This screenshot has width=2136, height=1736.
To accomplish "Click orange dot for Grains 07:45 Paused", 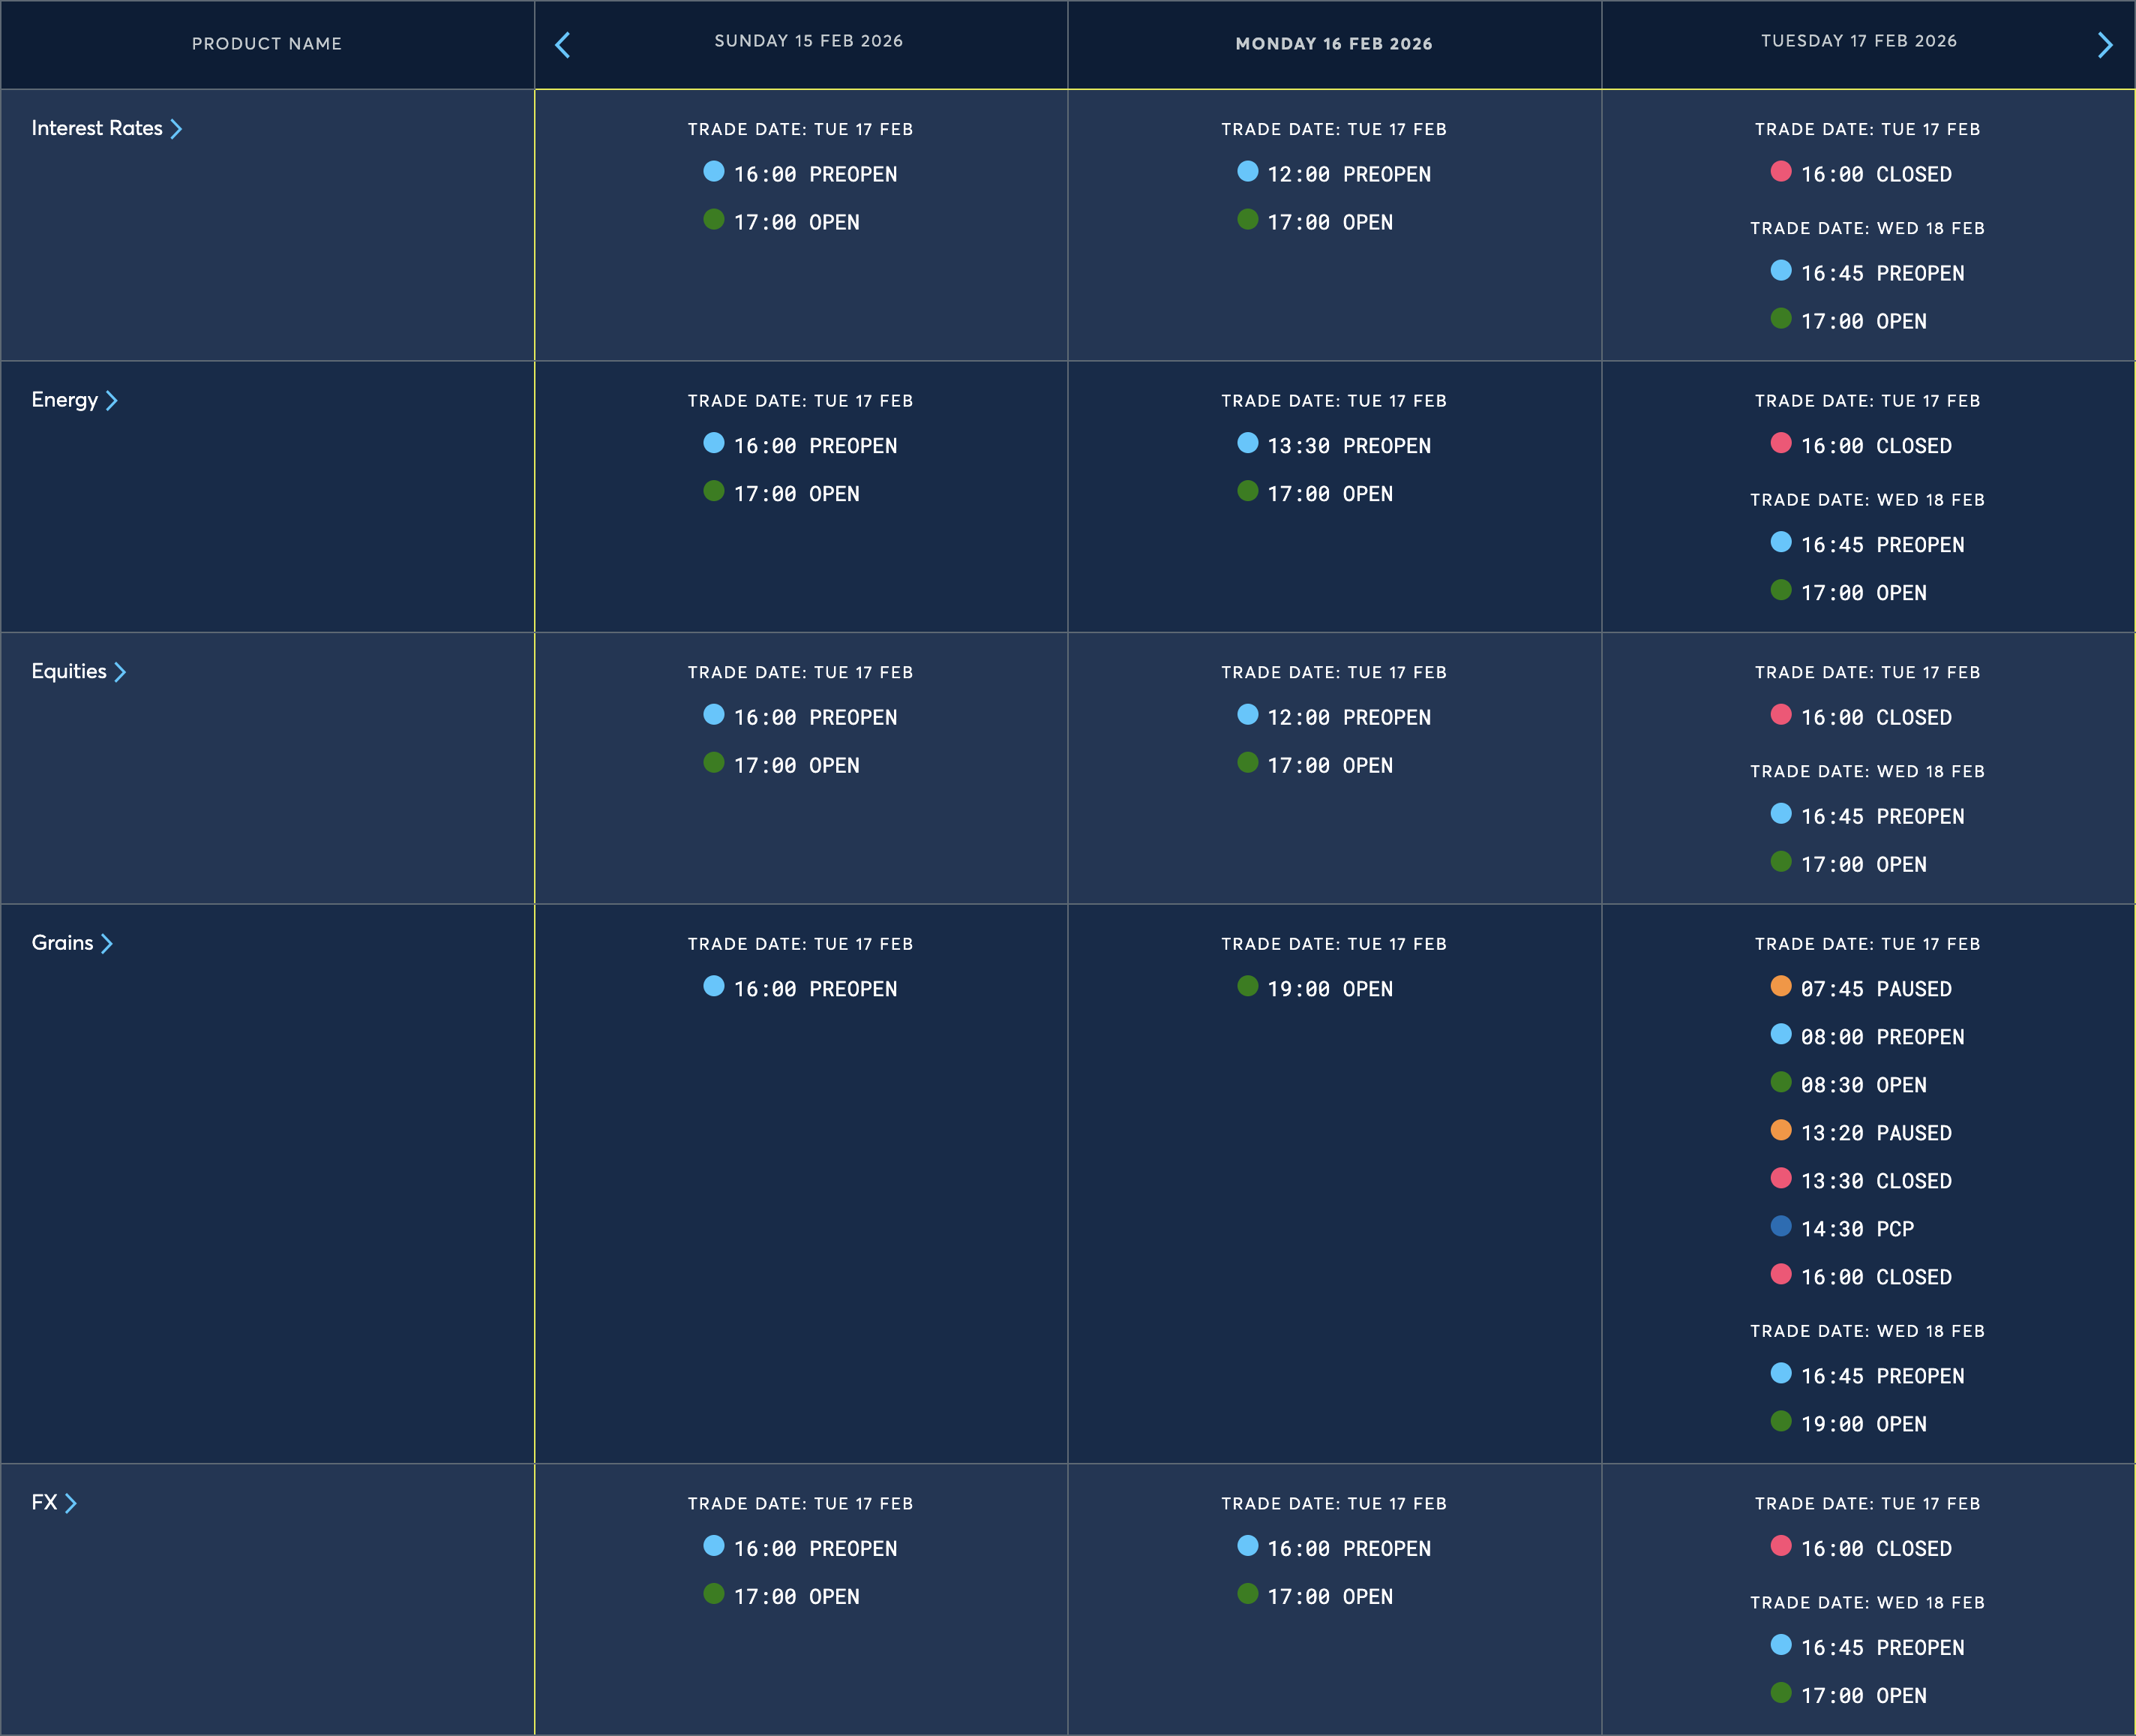I will pyautogui.click(x=1780, y=986).
